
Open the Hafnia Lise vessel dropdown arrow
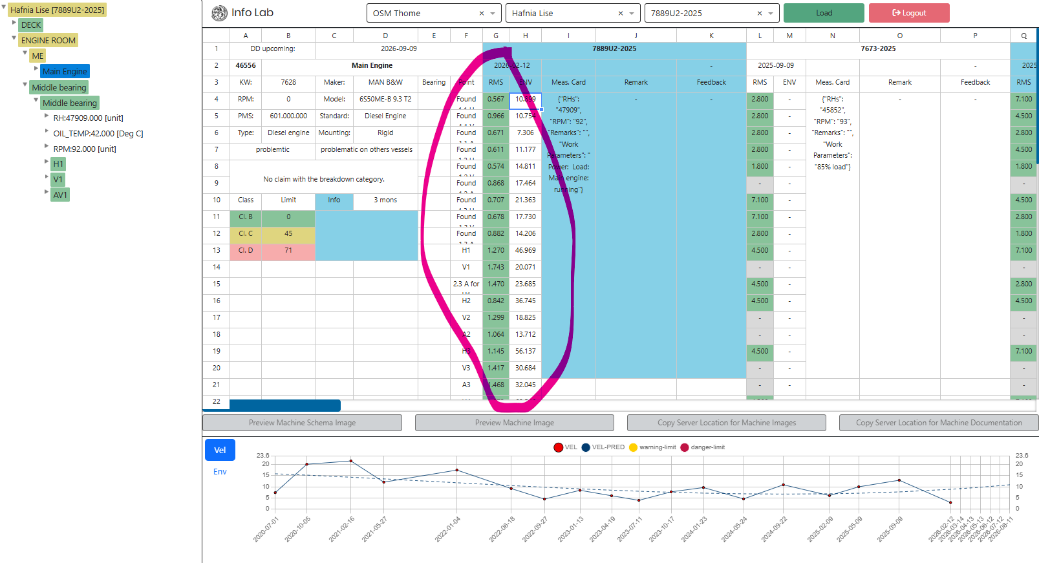(632, 13)
